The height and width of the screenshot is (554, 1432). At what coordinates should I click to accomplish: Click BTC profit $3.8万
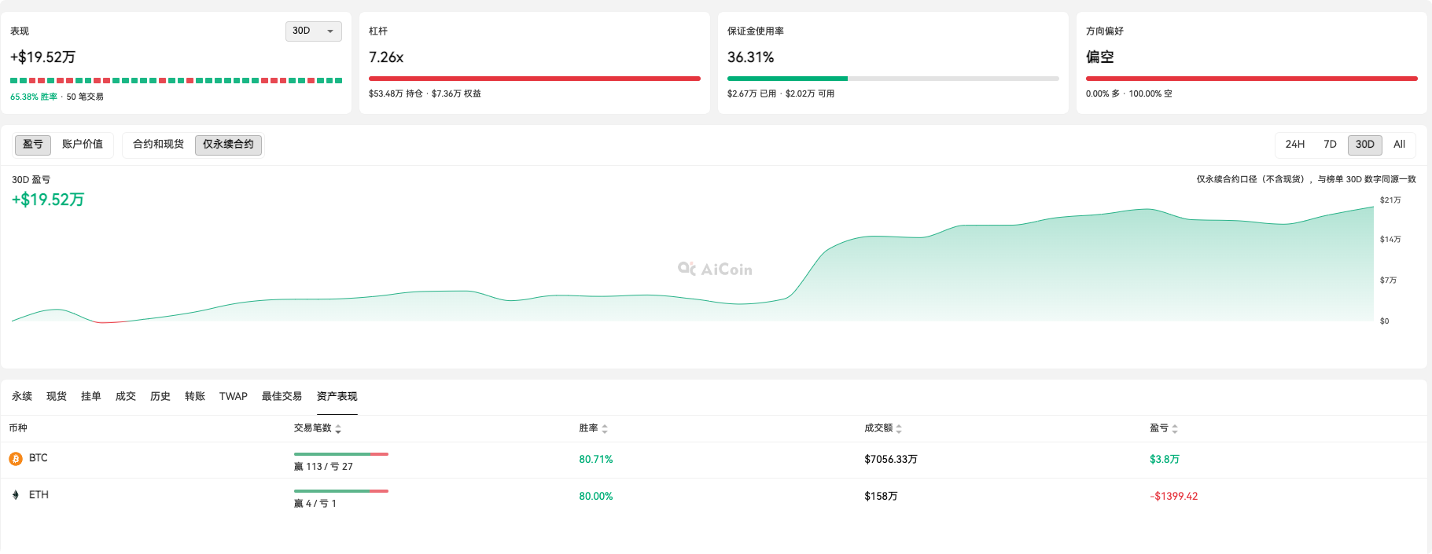click(1165, 460)
